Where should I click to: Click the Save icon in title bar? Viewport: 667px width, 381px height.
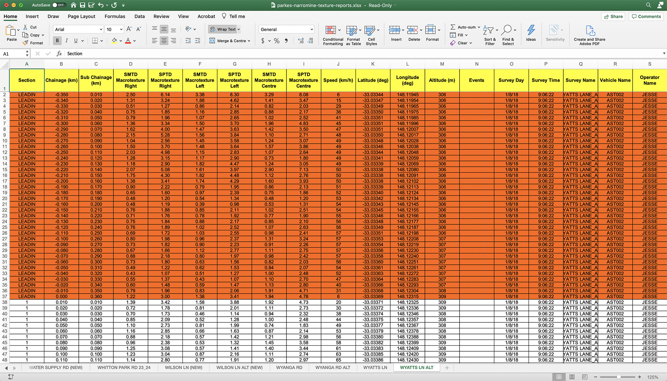(x=82, y=5)
